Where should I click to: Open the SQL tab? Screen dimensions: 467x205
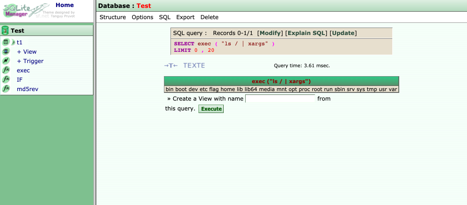coord(165,17)
